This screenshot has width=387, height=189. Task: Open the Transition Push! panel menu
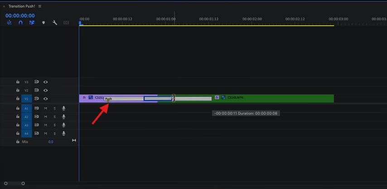coord(40,6)
